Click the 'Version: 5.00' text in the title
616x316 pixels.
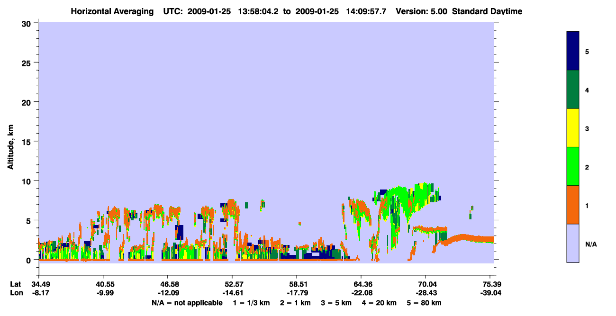click(x=421, y=11)
